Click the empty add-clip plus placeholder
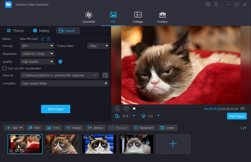Screen dimensions: 251x162 click(x=173, y=144)
